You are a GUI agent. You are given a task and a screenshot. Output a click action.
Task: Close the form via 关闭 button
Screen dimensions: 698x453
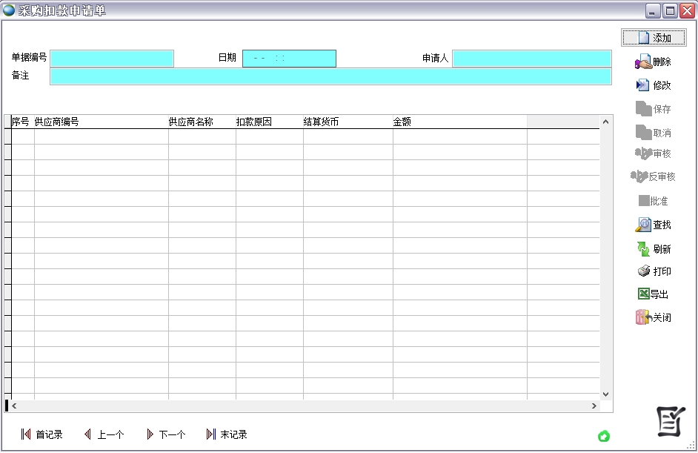tap(654, 317)
